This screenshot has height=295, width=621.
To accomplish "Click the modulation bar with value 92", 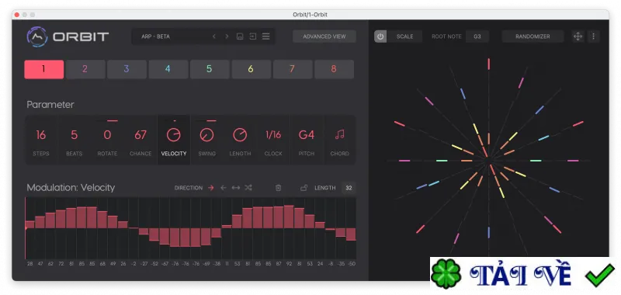I will 289,217.
